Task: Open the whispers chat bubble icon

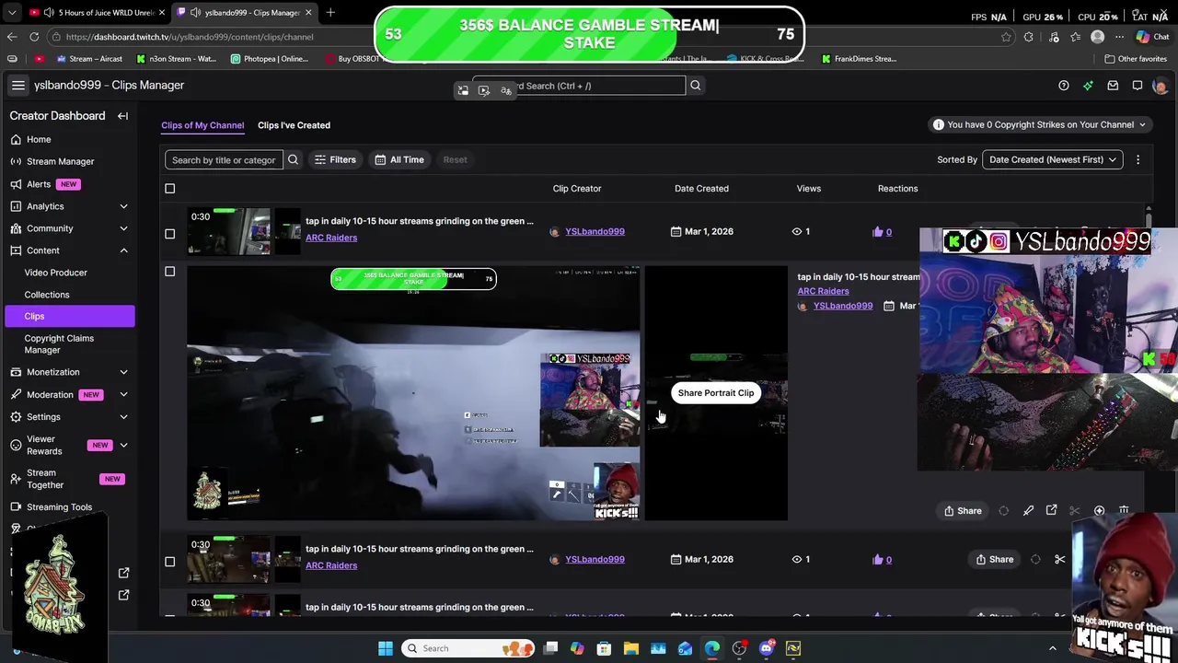Action: [x=1138, y=86]
